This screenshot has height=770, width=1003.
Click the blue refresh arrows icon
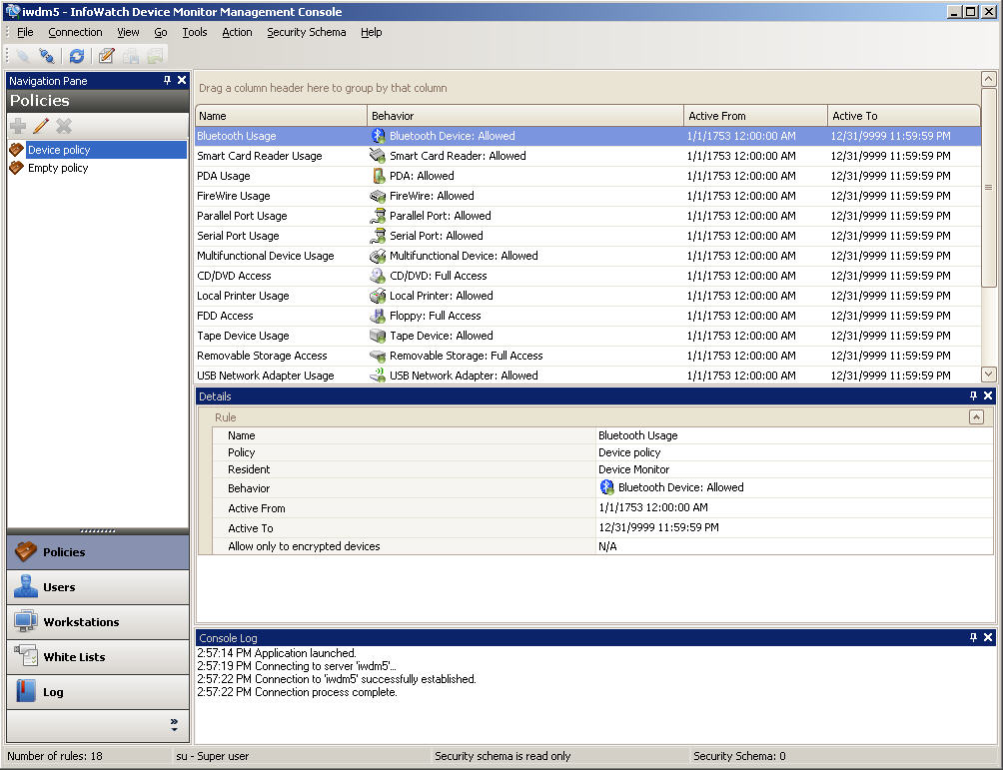(77, 56)
